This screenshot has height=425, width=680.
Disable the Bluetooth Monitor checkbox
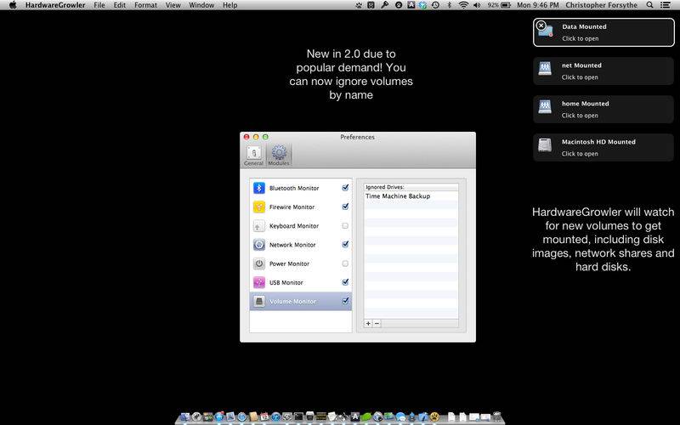[345, 188]
